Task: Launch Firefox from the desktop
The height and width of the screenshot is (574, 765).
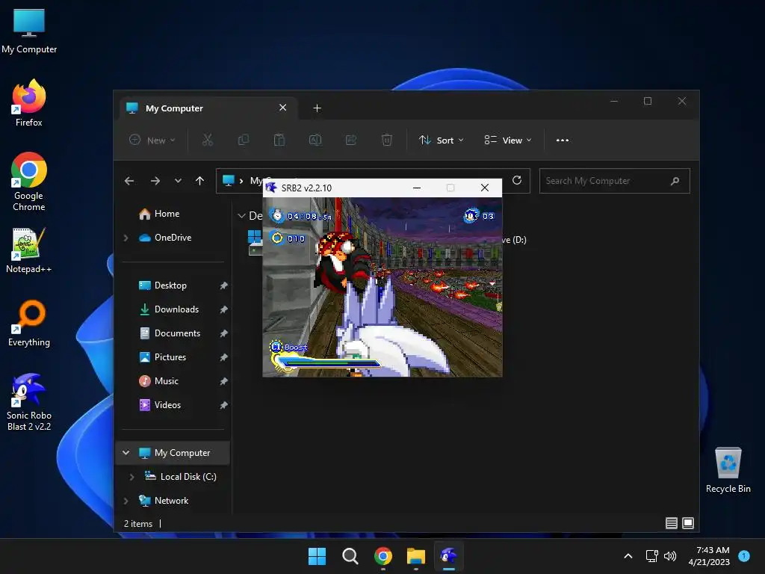Action: pyautogui.click(x=29, y=103)
